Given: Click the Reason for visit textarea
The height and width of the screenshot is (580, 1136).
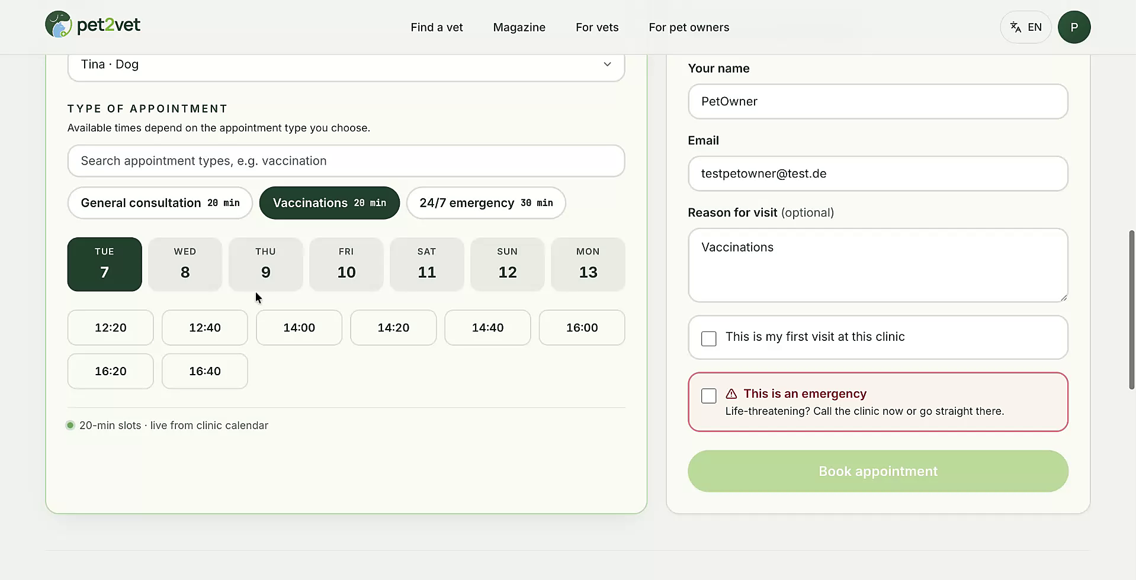Looking at the screenshot, I should pos(878,265).
